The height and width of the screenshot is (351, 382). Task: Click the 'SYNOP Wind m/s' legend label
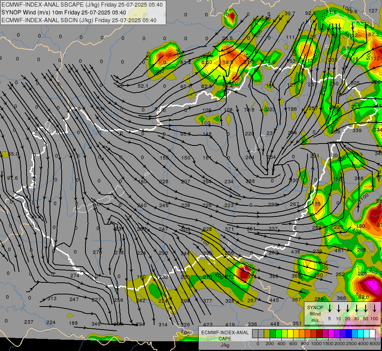[315, 314]
